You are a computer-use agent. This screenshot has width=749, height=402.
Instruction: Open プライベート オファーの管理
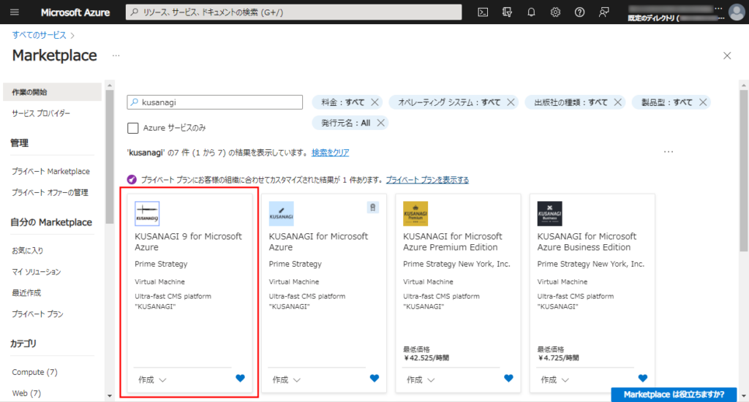(x=50, y=192)
